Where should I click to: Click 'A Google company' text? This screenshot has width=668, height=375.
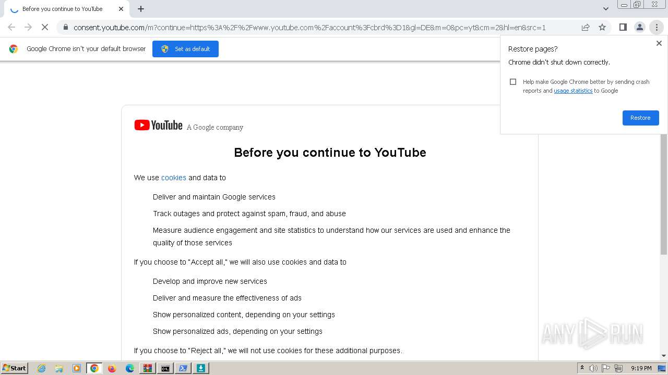(x=215, y=127)
